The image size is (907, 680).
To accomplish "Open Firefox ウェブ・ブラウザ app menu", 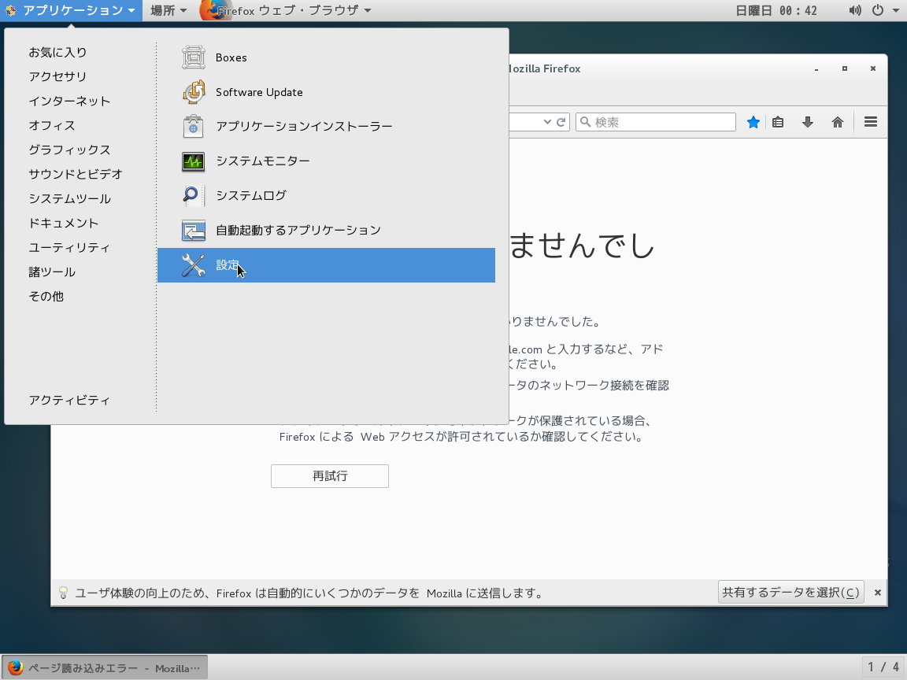I will 286,10.
